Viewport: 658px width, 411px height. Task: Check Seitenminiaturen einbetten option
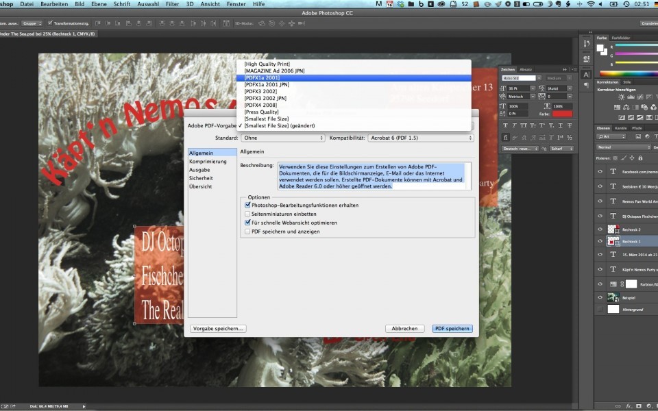[x=247, y=214]
